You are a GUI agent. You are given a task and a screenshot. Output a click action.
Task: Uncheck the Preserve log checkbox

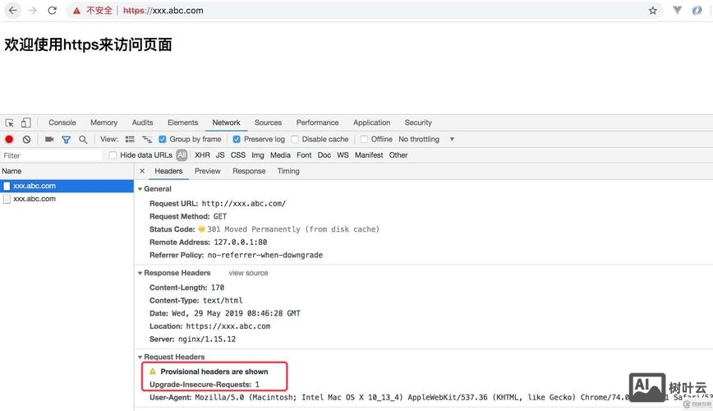coord(237,140)
